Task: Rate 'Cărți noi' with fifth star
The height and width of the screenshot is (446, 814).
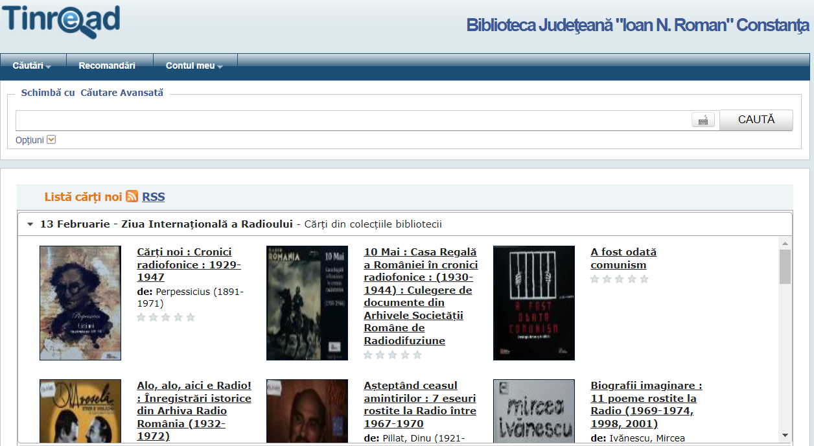Action: tap(191, 318)
